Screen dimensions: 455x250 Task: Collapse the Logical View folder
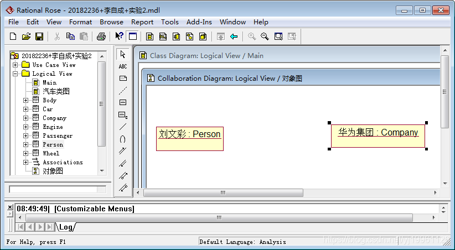point(15,74)
